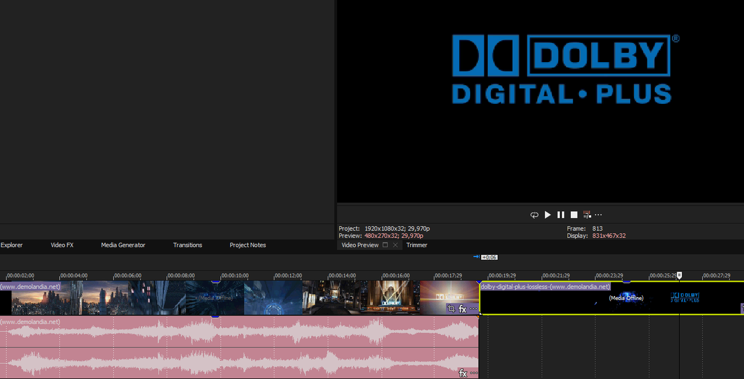Open the Project Notes tab
This screenshot has width=744, height=379.
pyautogui.click(x=248, y=245)
